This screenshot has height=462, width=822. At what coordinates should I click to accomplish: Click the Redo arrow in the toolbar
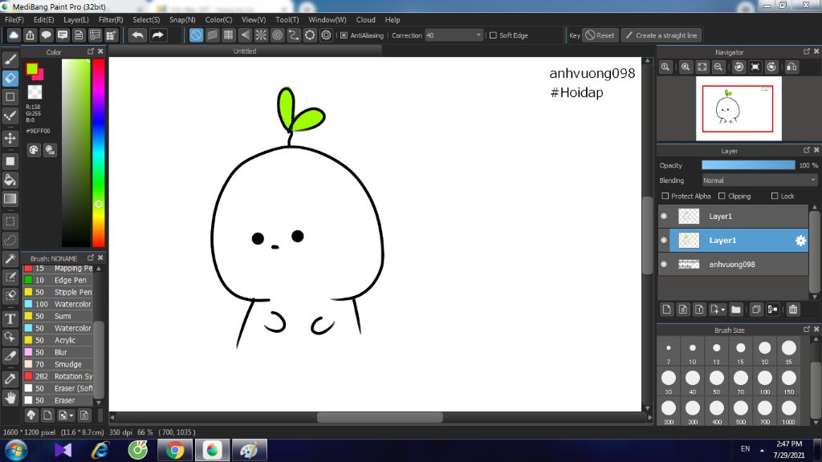[158, 35]
